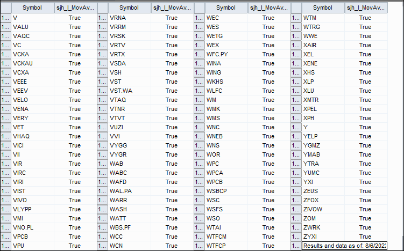Click the WMK symbol cell
Screen dimensions: 404x251
(x=226, y=109)
